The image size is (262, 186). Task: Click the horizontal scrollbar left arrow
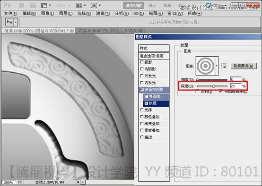point(83,182)
